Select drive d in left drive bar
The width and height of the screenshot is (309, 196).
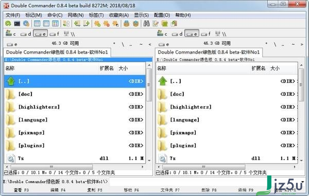click(x=26, y=34)
